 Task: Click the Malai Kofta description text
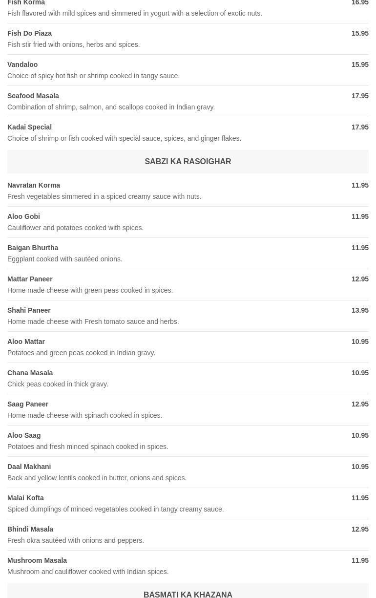(x=115, y=509)
